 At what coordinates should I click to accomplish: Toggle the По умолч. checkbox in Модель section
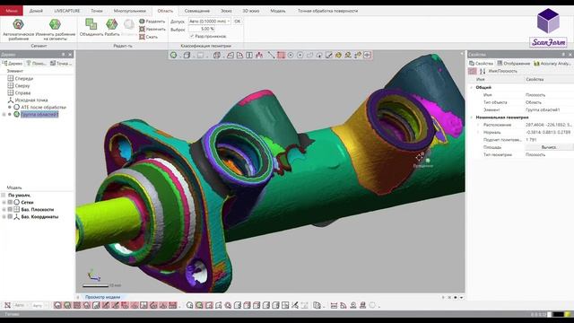(4, 196)
